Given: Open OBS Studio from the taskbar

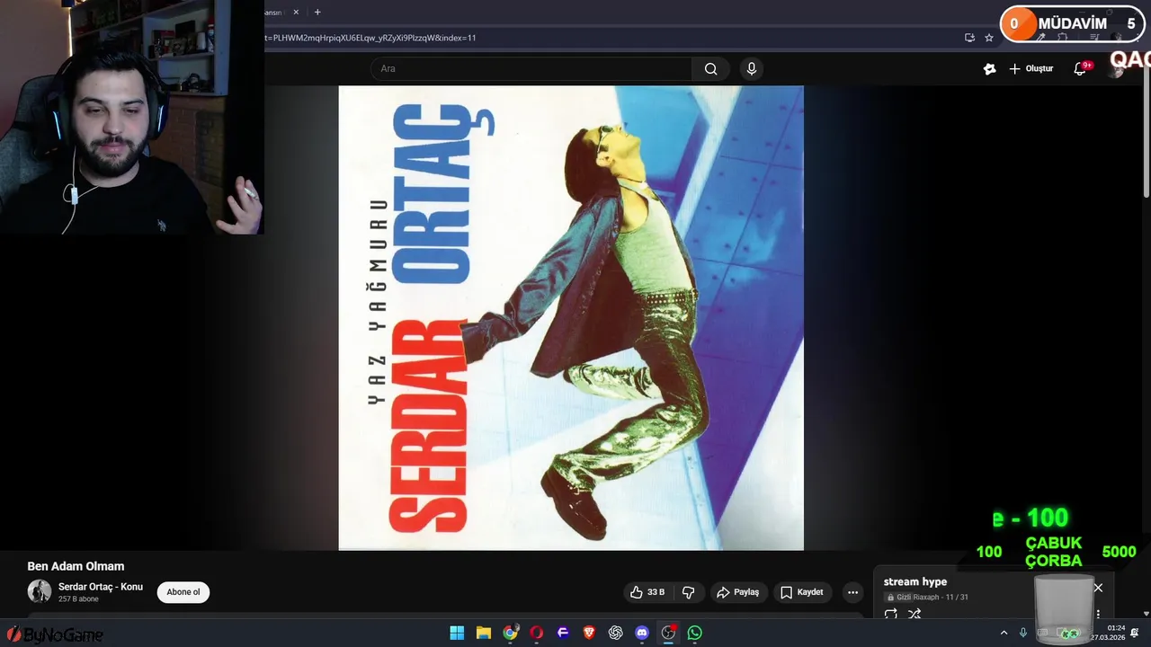Looking at the screenshot, I should (x=668, y=633).
